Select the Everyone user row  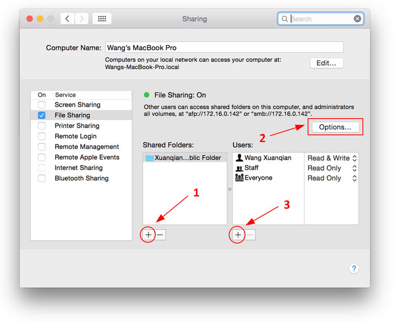pyautogui.click(x=268, y=178)
